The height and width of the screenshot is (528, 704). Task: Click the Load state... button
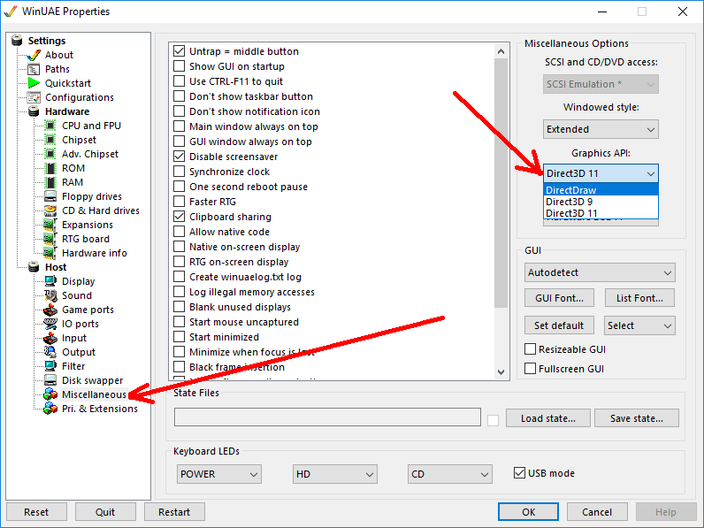[547, 418]
